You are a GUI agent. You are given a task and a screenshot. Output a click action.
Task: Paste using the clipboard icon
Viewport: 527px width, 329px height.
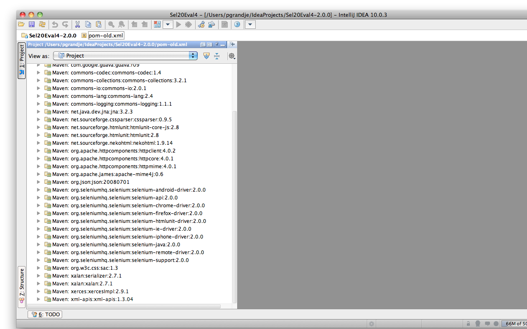pyautogui.click(x=98, y=25)
